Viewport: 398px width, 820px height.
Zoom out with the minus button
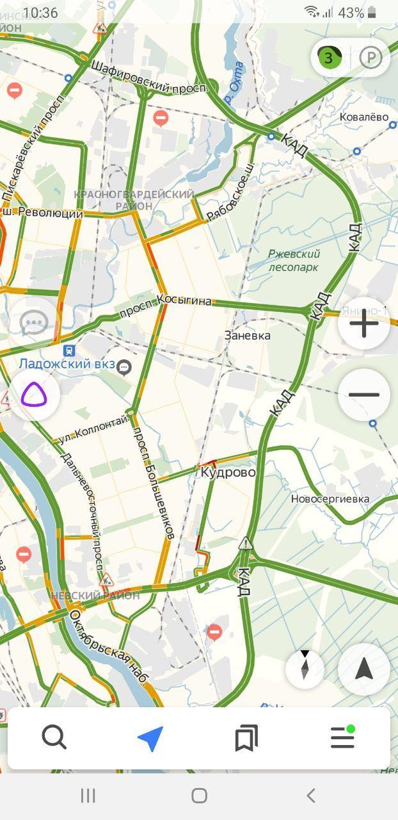(x=364, y=395)
